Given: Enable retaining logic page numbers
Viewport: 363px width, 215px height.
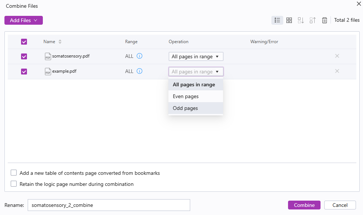Looking at the screenshot, I should pyautogui.click(x=14, y=184).
